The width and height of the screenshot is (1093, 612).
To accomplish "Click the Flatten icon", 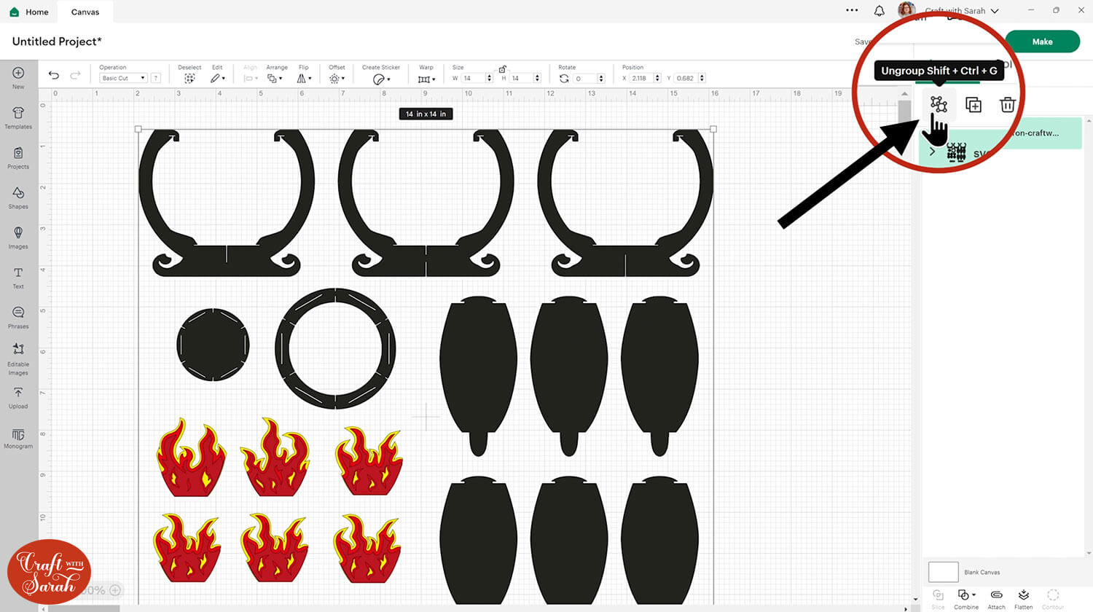I will click(1023, 598).
